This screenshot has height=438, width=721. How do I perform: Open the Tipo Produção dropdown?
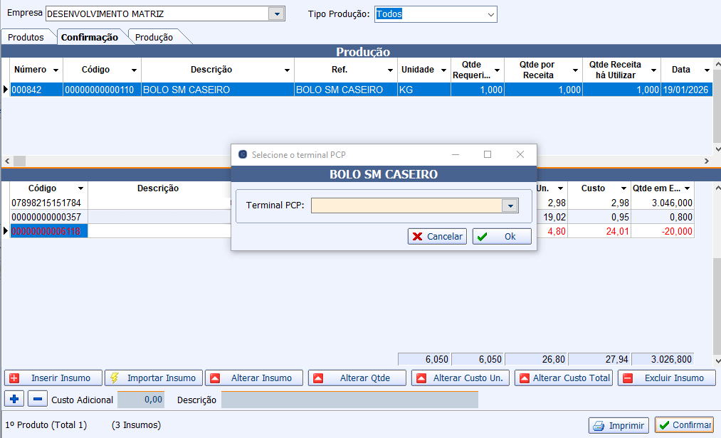pos(490,14)
